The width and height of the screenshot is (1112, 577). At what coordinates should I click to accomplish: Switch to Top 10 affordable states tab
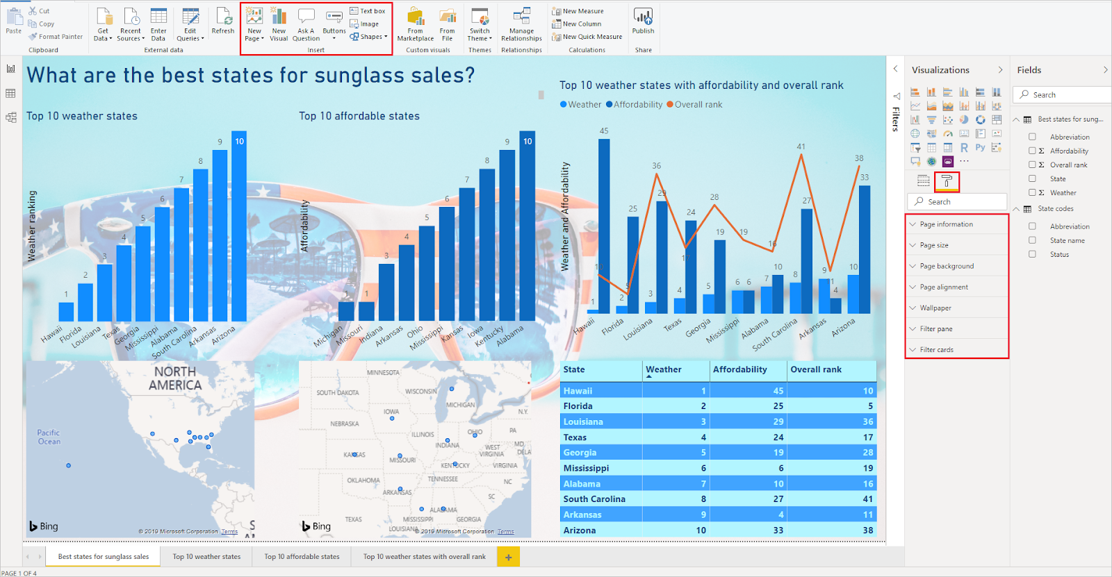(302, 557)
